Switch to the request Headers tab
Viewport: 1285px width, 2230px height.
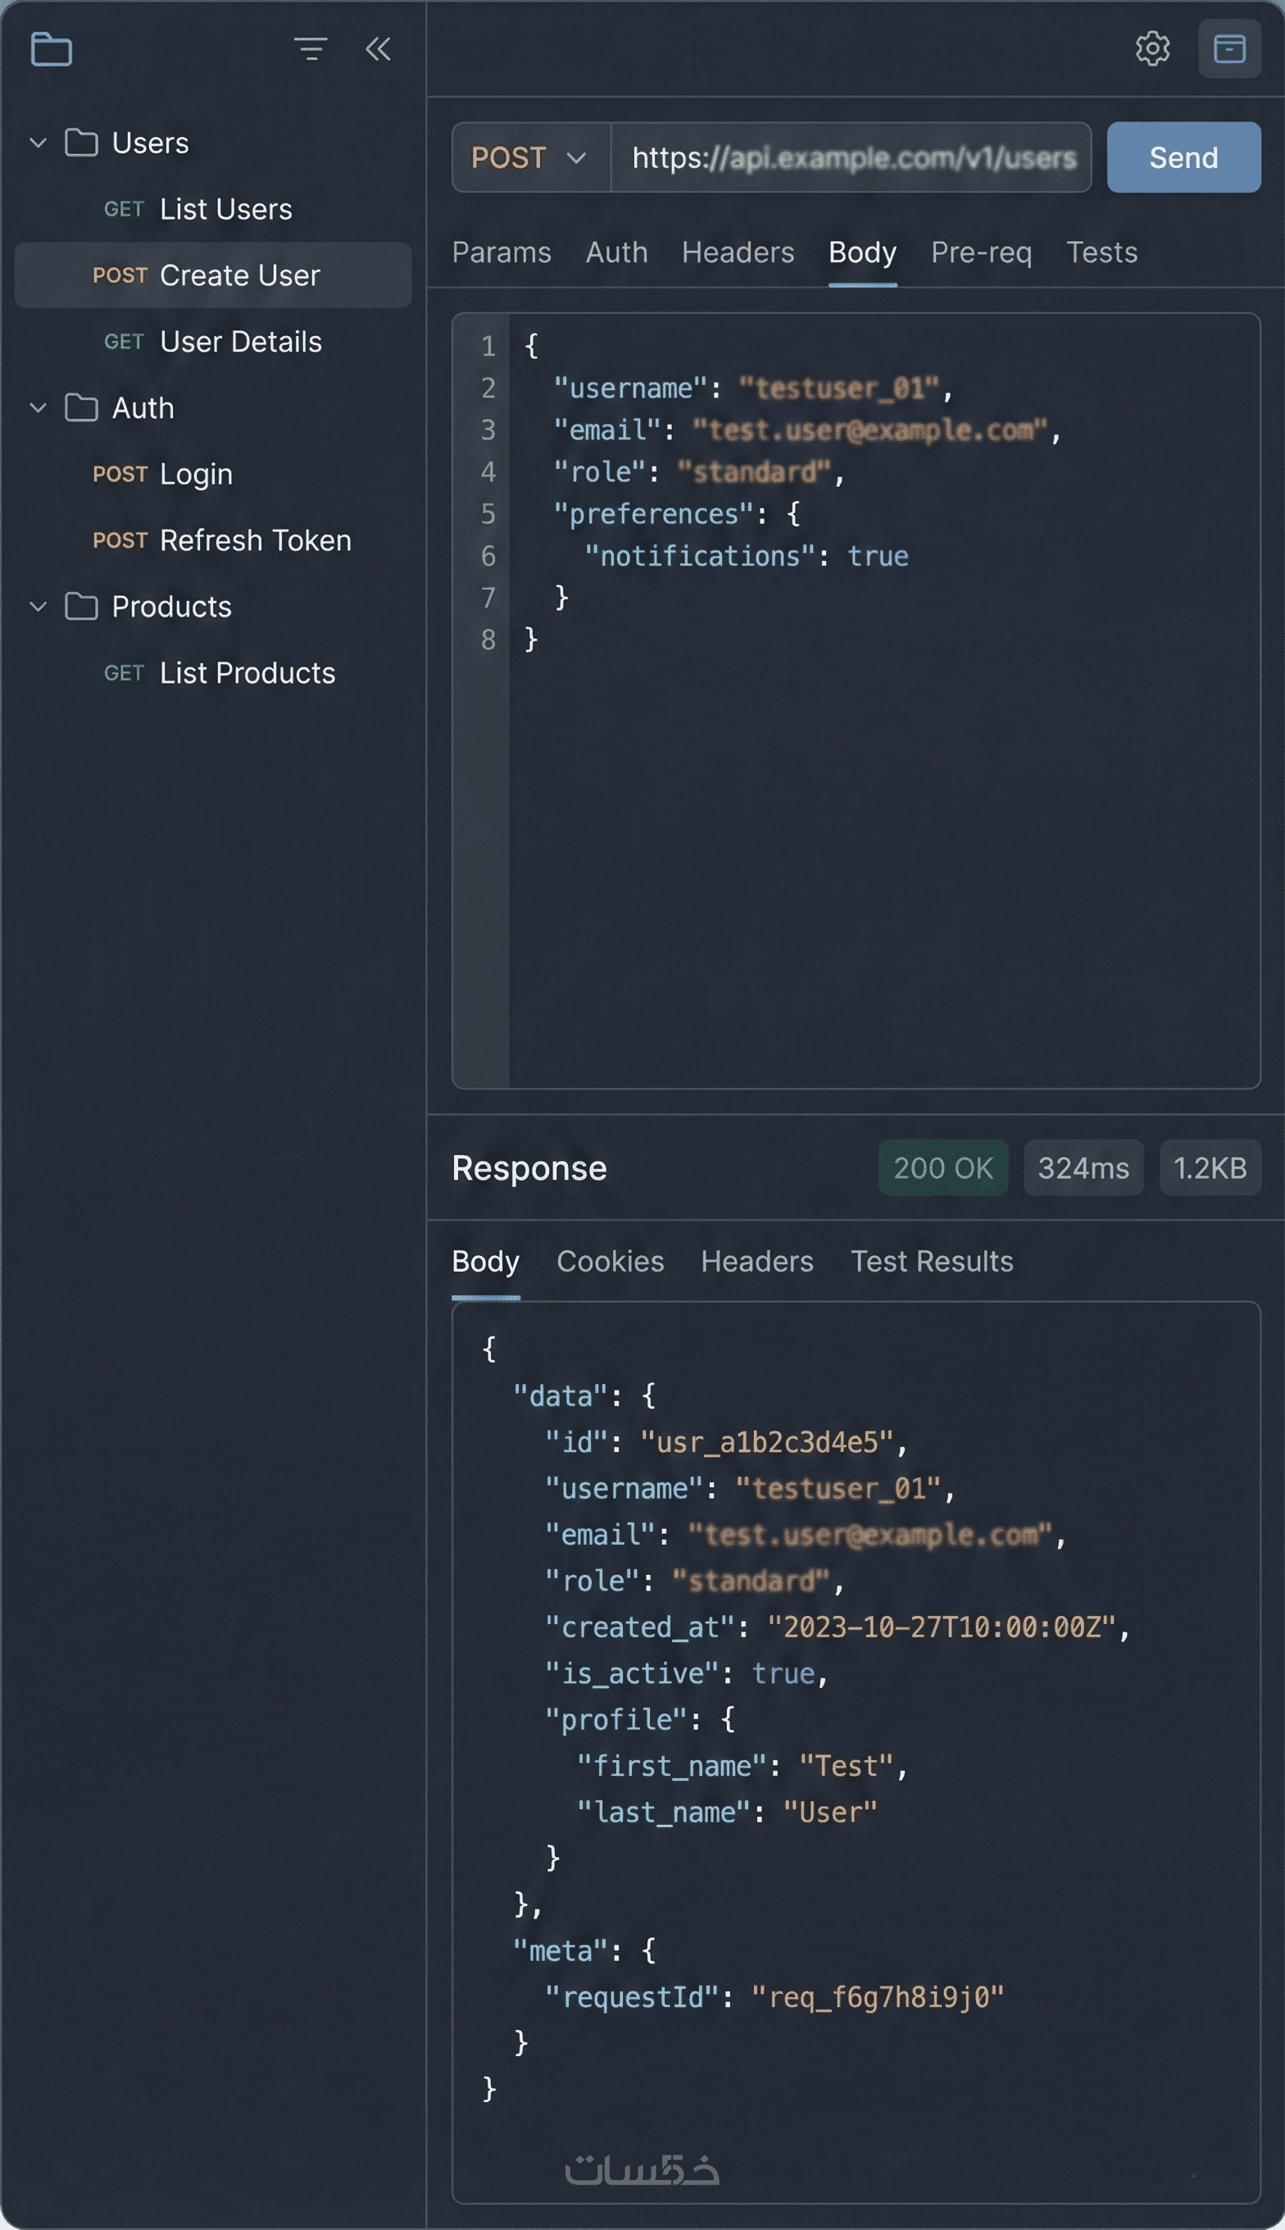[x=738, y=253]
